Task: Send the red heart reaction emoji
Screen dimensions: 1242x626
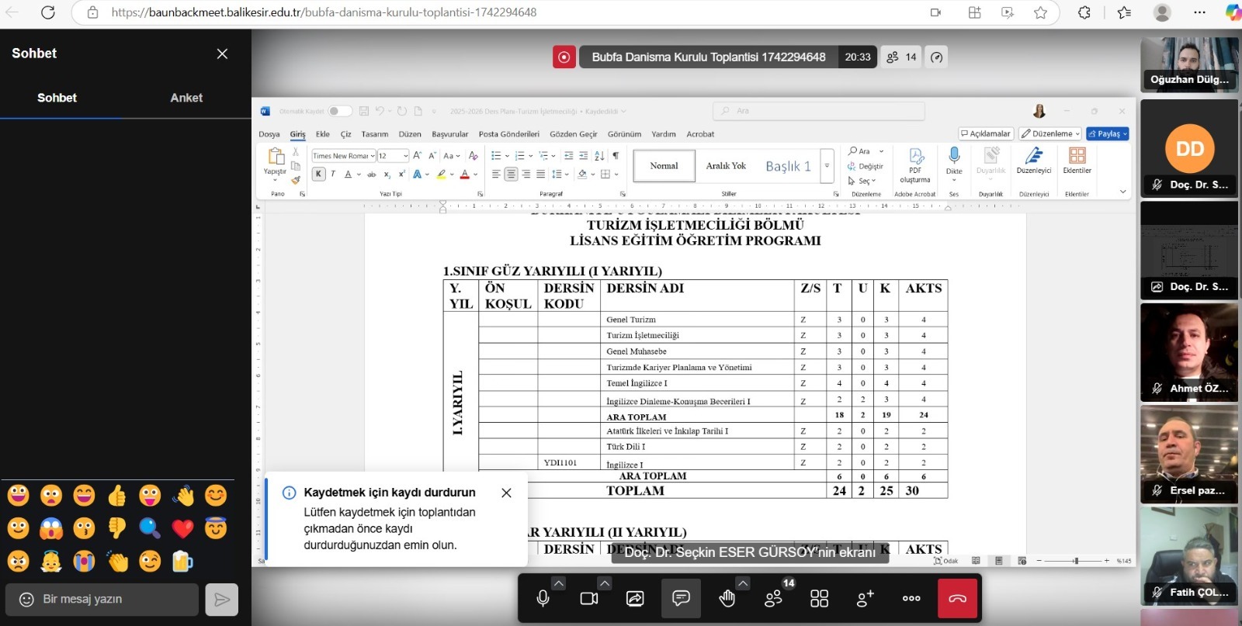Action: coord(182,528)
